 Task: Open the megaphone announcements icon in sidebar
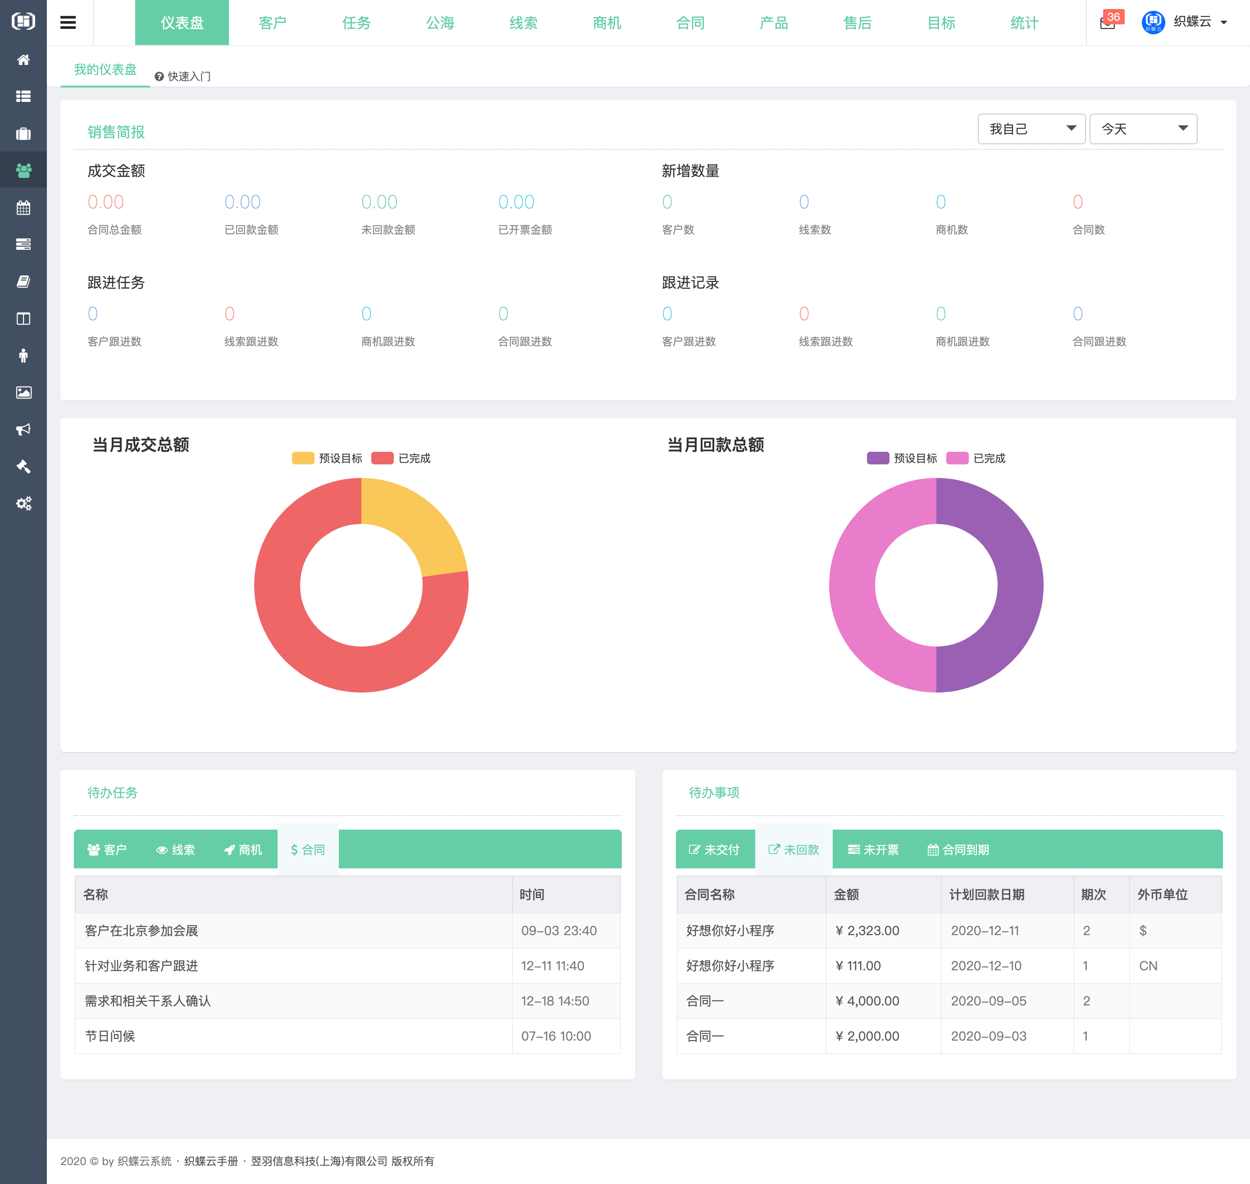[23, 429]
